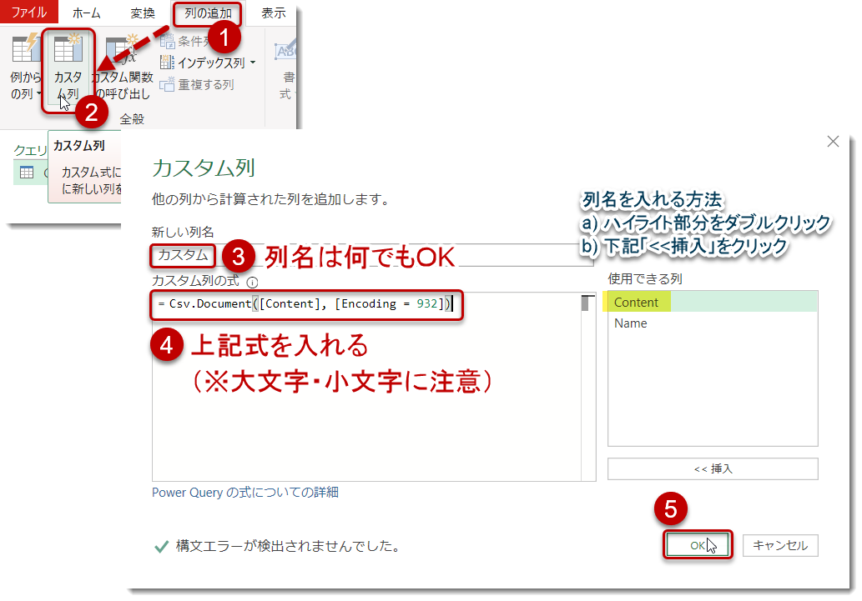Click the << 挿入 button

[713, 468]
